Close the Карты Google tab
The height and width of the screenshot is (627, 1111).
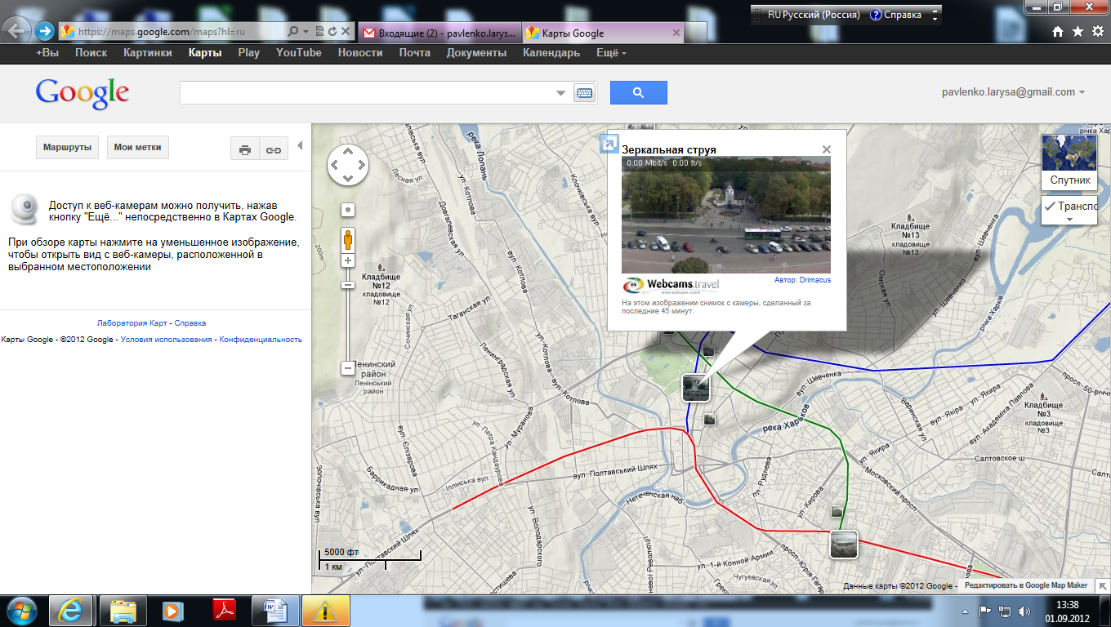pos(676,33)
